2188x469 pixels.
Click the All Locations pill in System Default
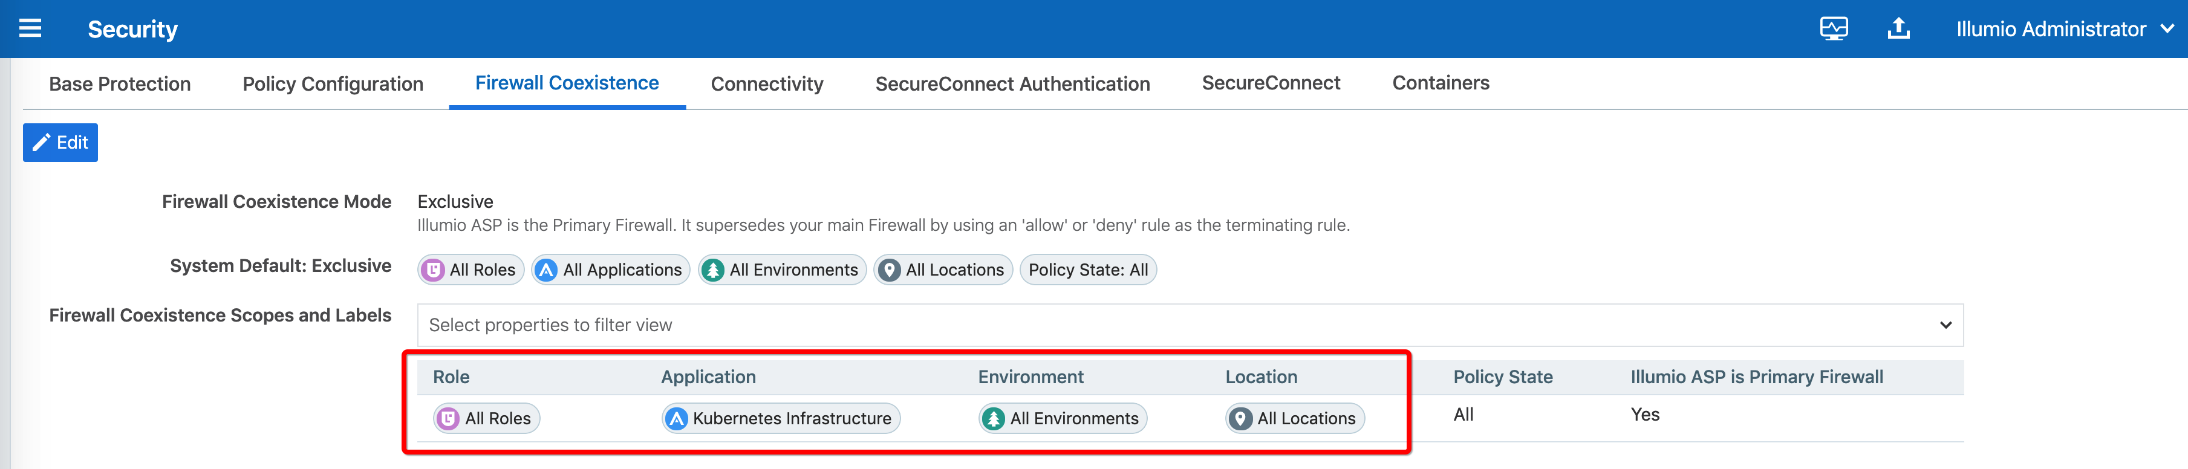(x=943, y=270)
